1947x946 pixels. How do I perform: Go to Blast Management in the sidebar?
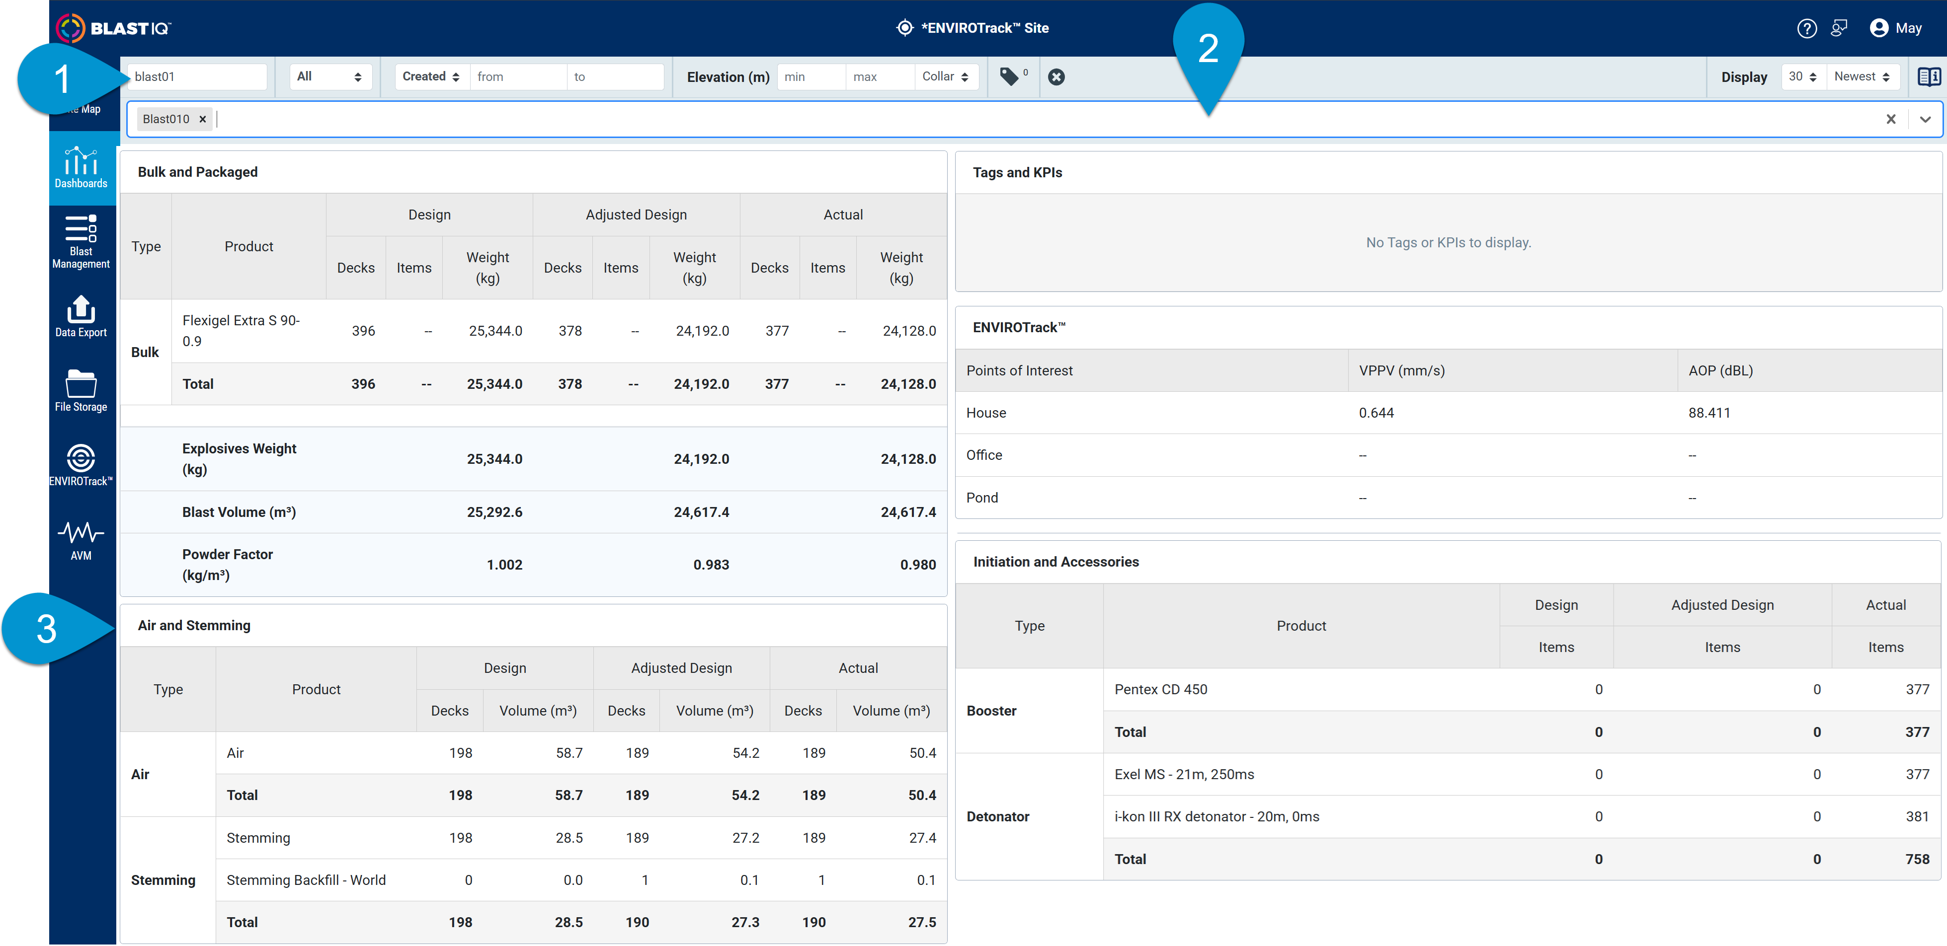[x=81, y=242]
